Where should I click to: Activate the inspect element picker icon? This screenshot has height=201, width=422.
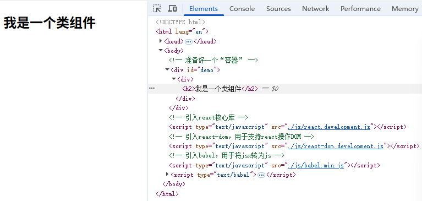pos(157,8)
